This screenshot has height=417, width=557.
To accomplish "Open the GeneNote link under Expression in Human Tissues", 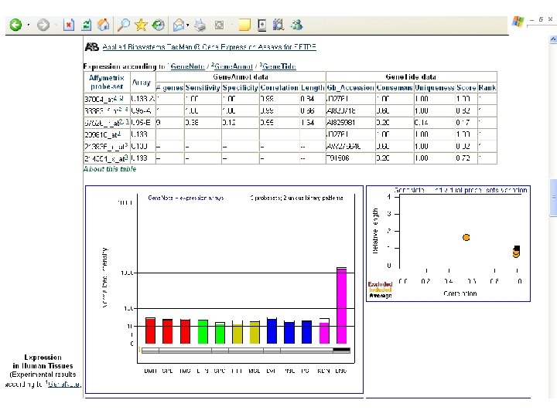I will click(63, 384).
